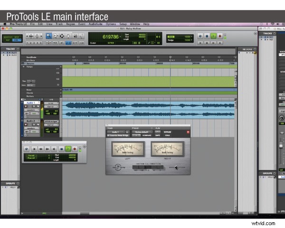This screenshot has height=228, width=285.
Task: Open Audio 1 automation mode selector (read)
Action: pos(35,114)
